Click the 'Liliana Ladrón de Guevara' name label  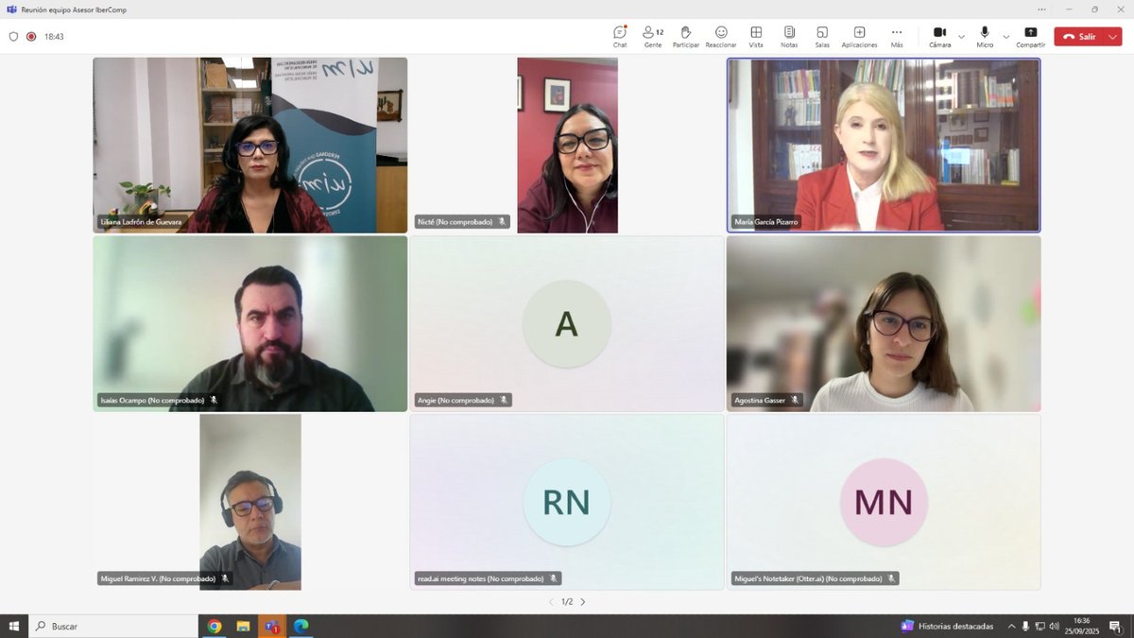click(141, 222)
